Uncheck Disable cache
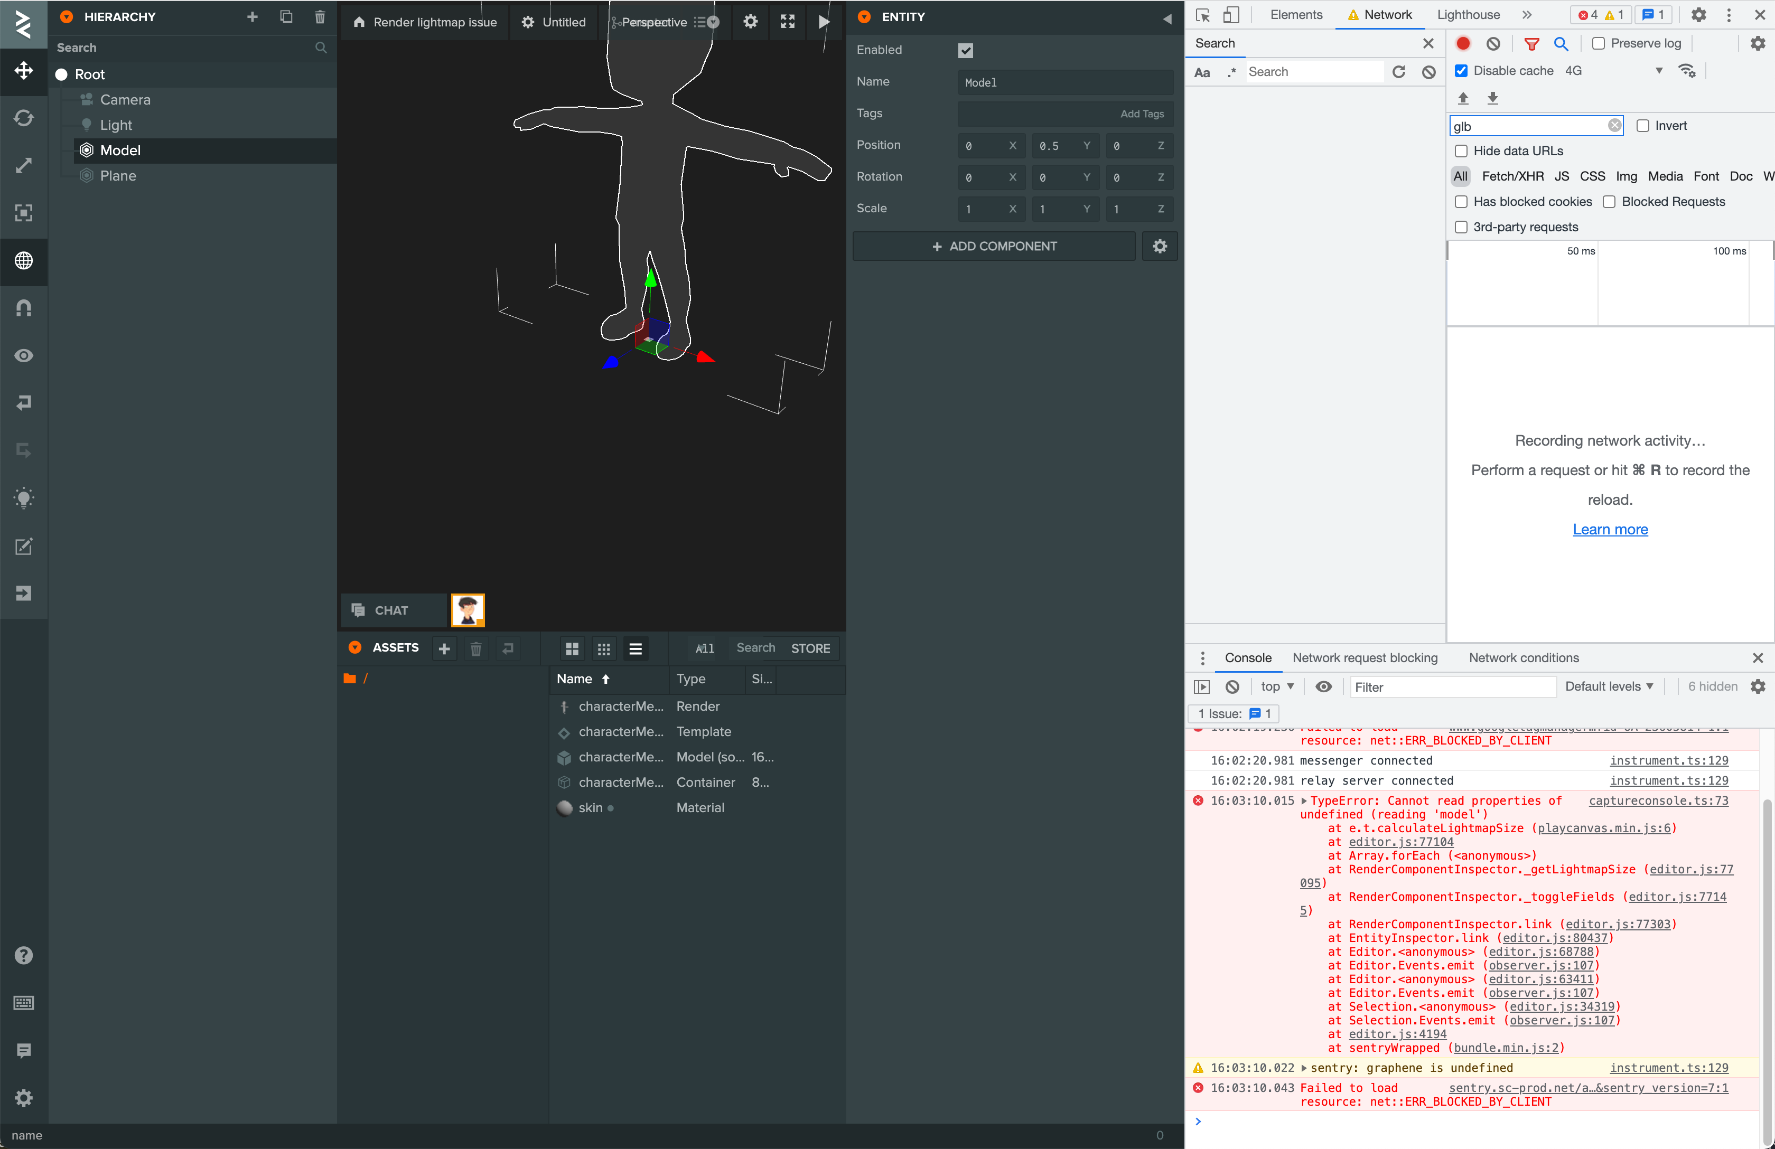This screenshot has height=1149, width=1775. click(x=1461, y=71)
